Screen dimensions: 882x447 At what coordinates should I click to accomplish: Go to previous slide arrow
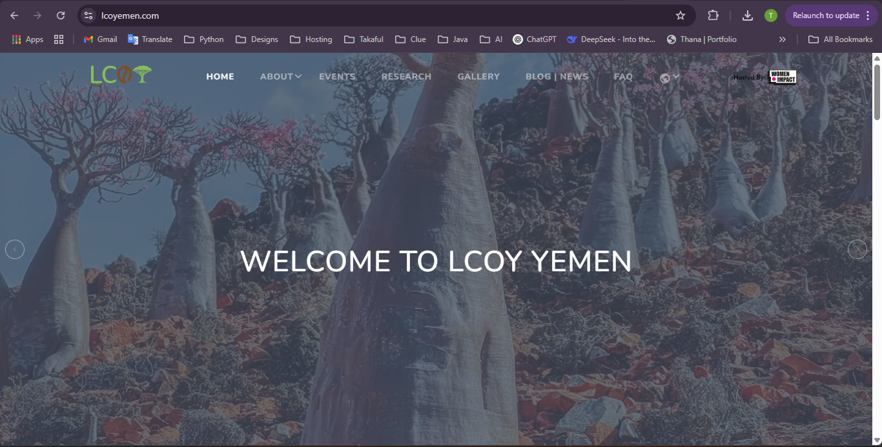[15, 249]
